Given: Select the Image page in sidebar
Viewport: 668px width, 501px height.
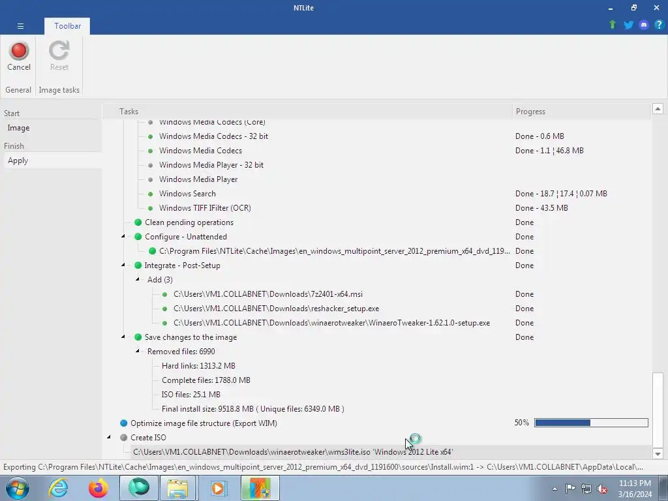Looking at the screenshot, I should (x=18, y=128).
